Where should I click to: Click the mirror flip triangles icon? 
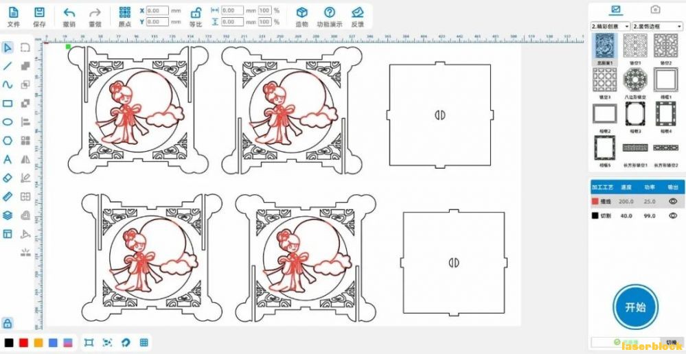tap(25, 159)
